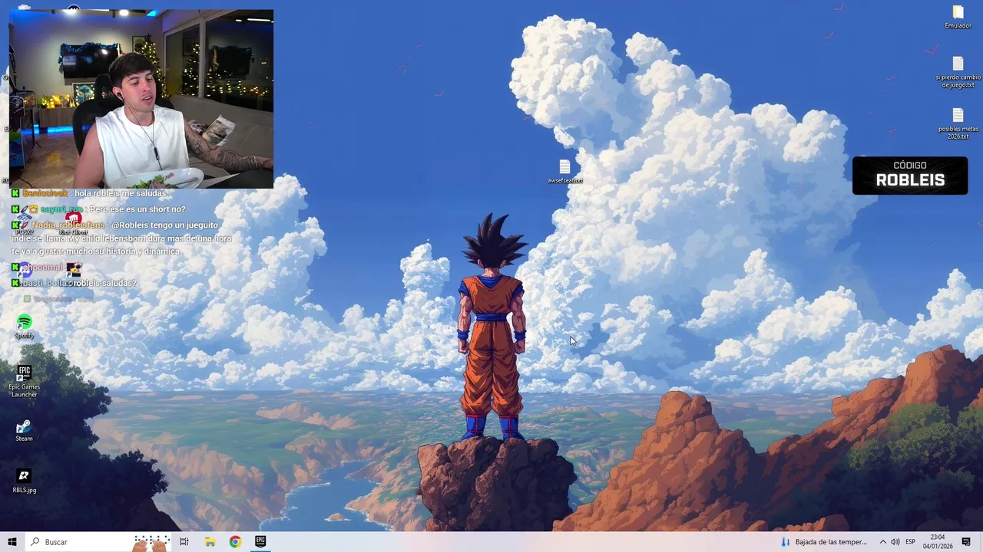Open the ESP input language selector
983x552 pixels.
pos(910,542)
